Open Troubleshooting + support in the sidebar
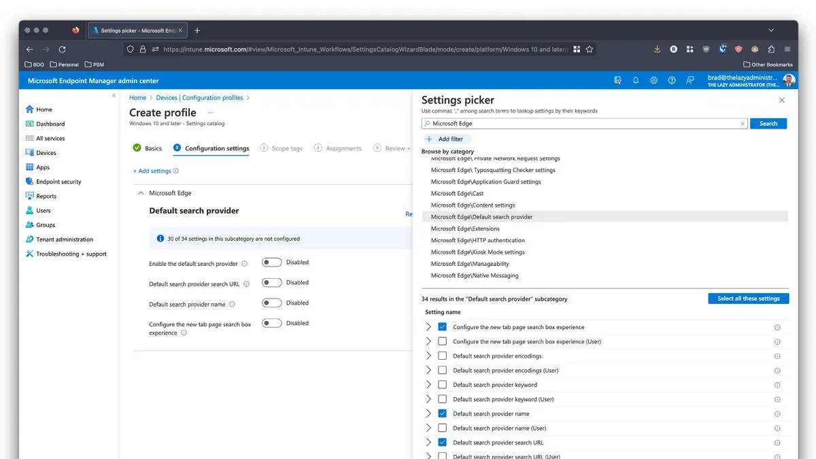The image size is (816, 459). (66, 254)
